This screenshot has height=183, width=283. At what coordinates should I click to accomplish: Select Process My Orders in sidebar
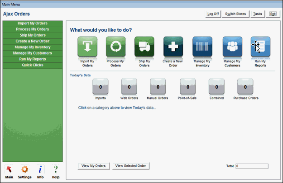point(33,29)
